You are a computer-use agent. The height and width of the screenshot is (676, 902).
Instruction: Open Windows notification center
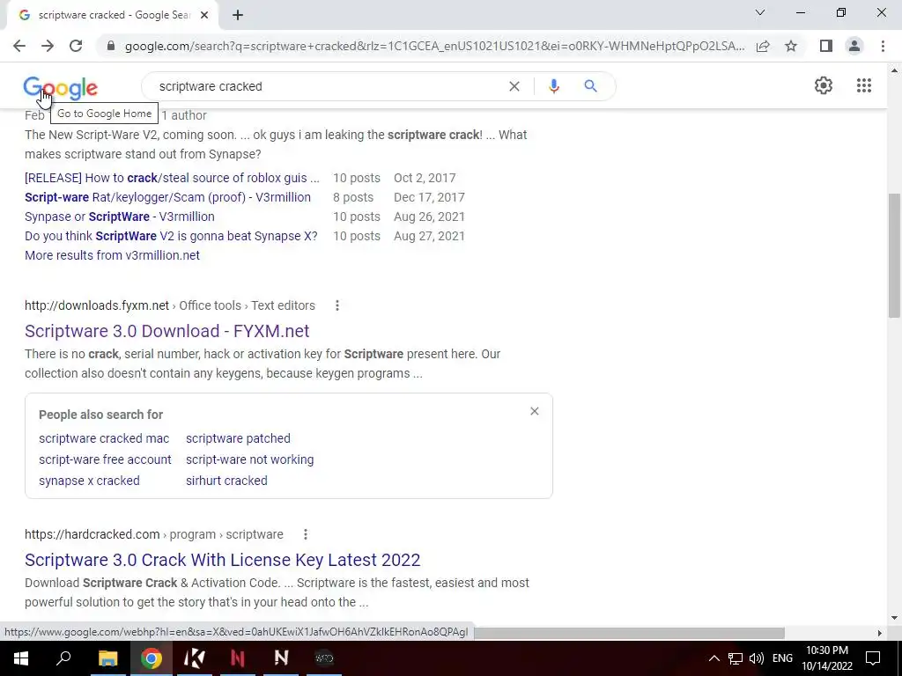click(873, 658)
